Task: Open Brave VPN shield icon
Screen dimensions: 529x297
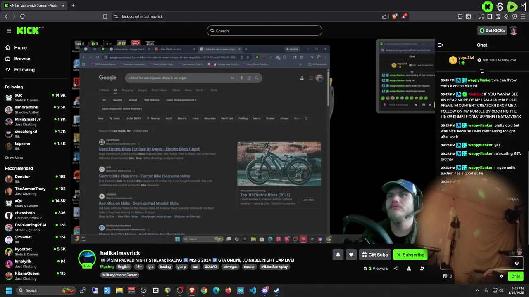Action: (x=515, y=16)
